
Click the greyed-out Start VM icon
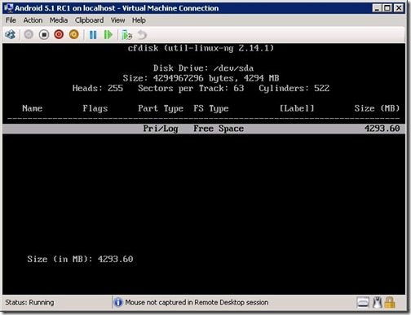pyautogui.click(x=29, y=35)
